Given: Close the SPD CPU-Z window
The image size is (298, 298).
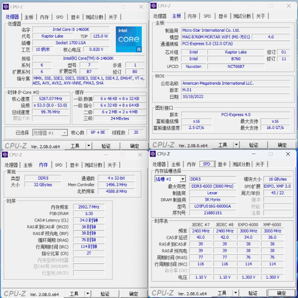Looking at the screenshot, I should [288, 154].
